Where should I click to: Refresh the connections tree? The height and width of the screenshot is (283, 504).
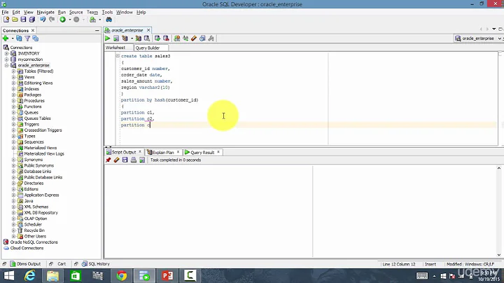(x=19, y=39)
